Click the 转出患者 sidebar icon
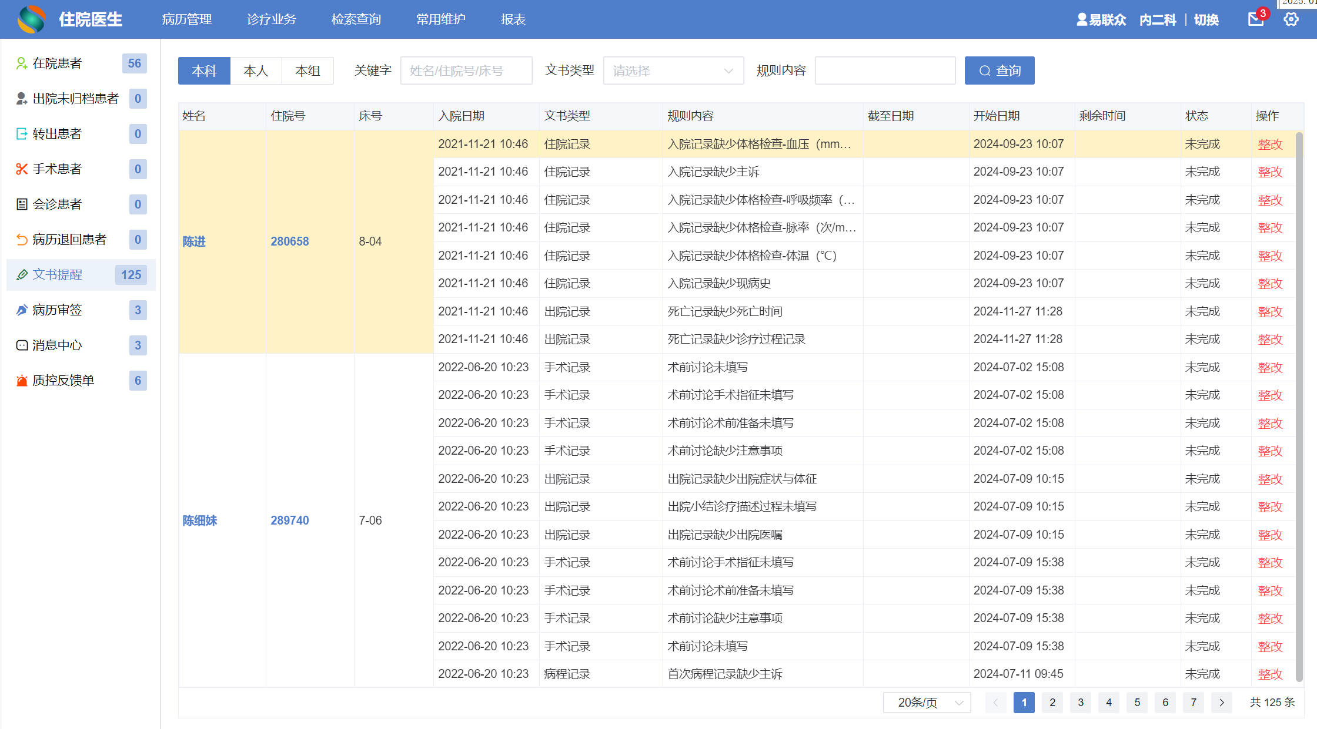1317x729 pixels. (22, 134)
